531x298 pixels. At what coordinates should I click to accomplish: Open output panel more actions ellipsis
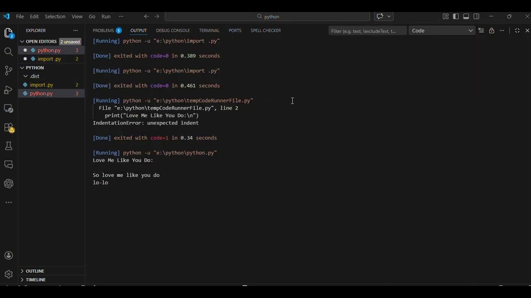pos(502,31)
